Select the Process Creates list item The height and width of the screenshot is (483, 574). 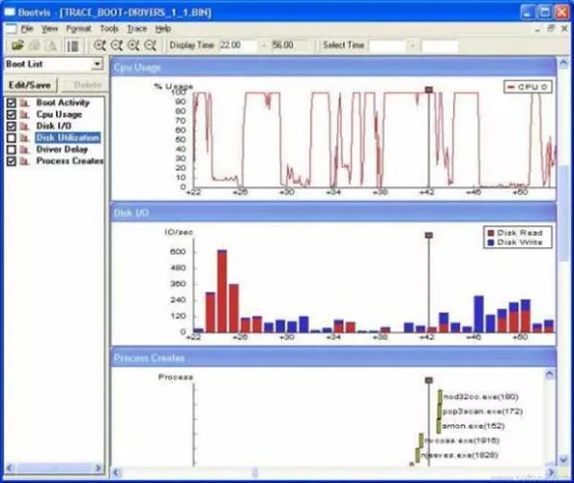click(x=70, y=161)
